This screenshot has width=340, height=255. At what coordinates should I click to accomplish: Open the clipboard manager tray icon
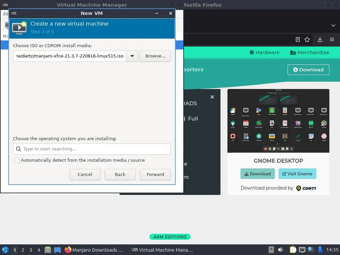click(x=293, y=250)
